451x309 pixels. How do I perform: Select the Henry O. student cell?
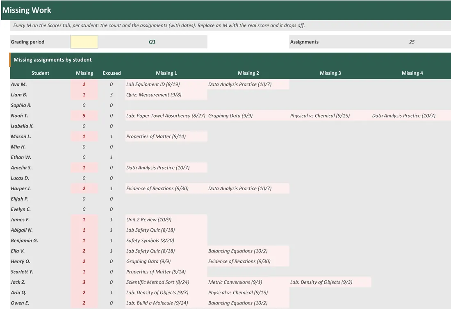tap(40, 261)
